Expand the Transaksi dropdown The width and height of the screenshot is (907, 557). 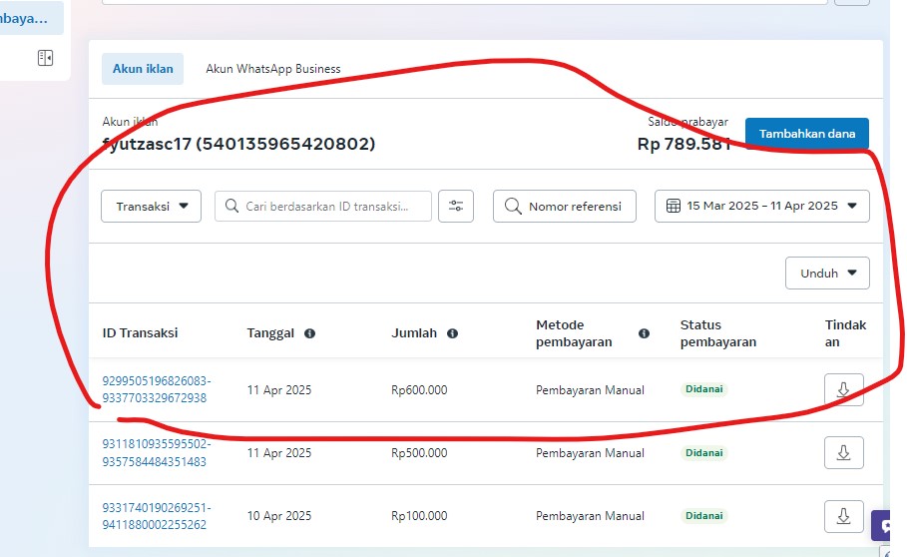[152, 207]
